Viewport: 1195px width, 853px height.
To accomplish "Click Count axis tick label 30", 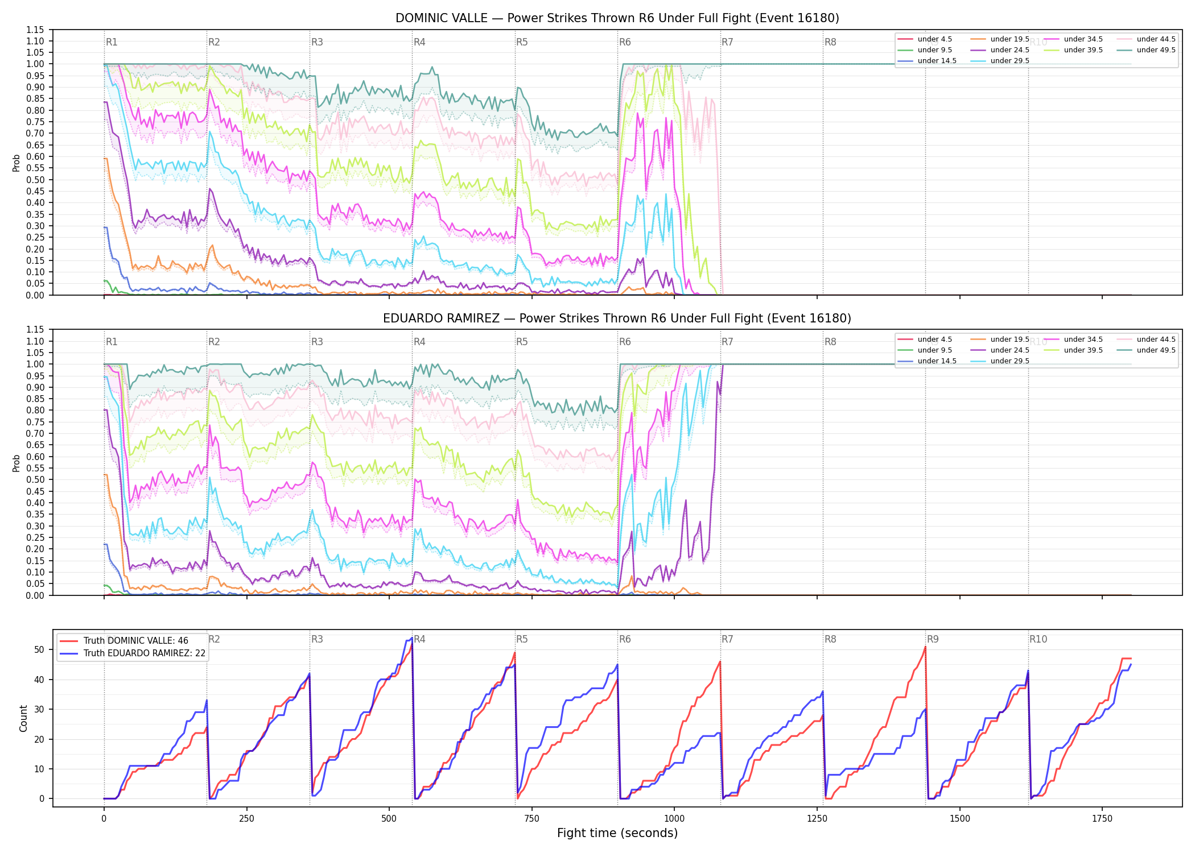I will coord(39,710).
